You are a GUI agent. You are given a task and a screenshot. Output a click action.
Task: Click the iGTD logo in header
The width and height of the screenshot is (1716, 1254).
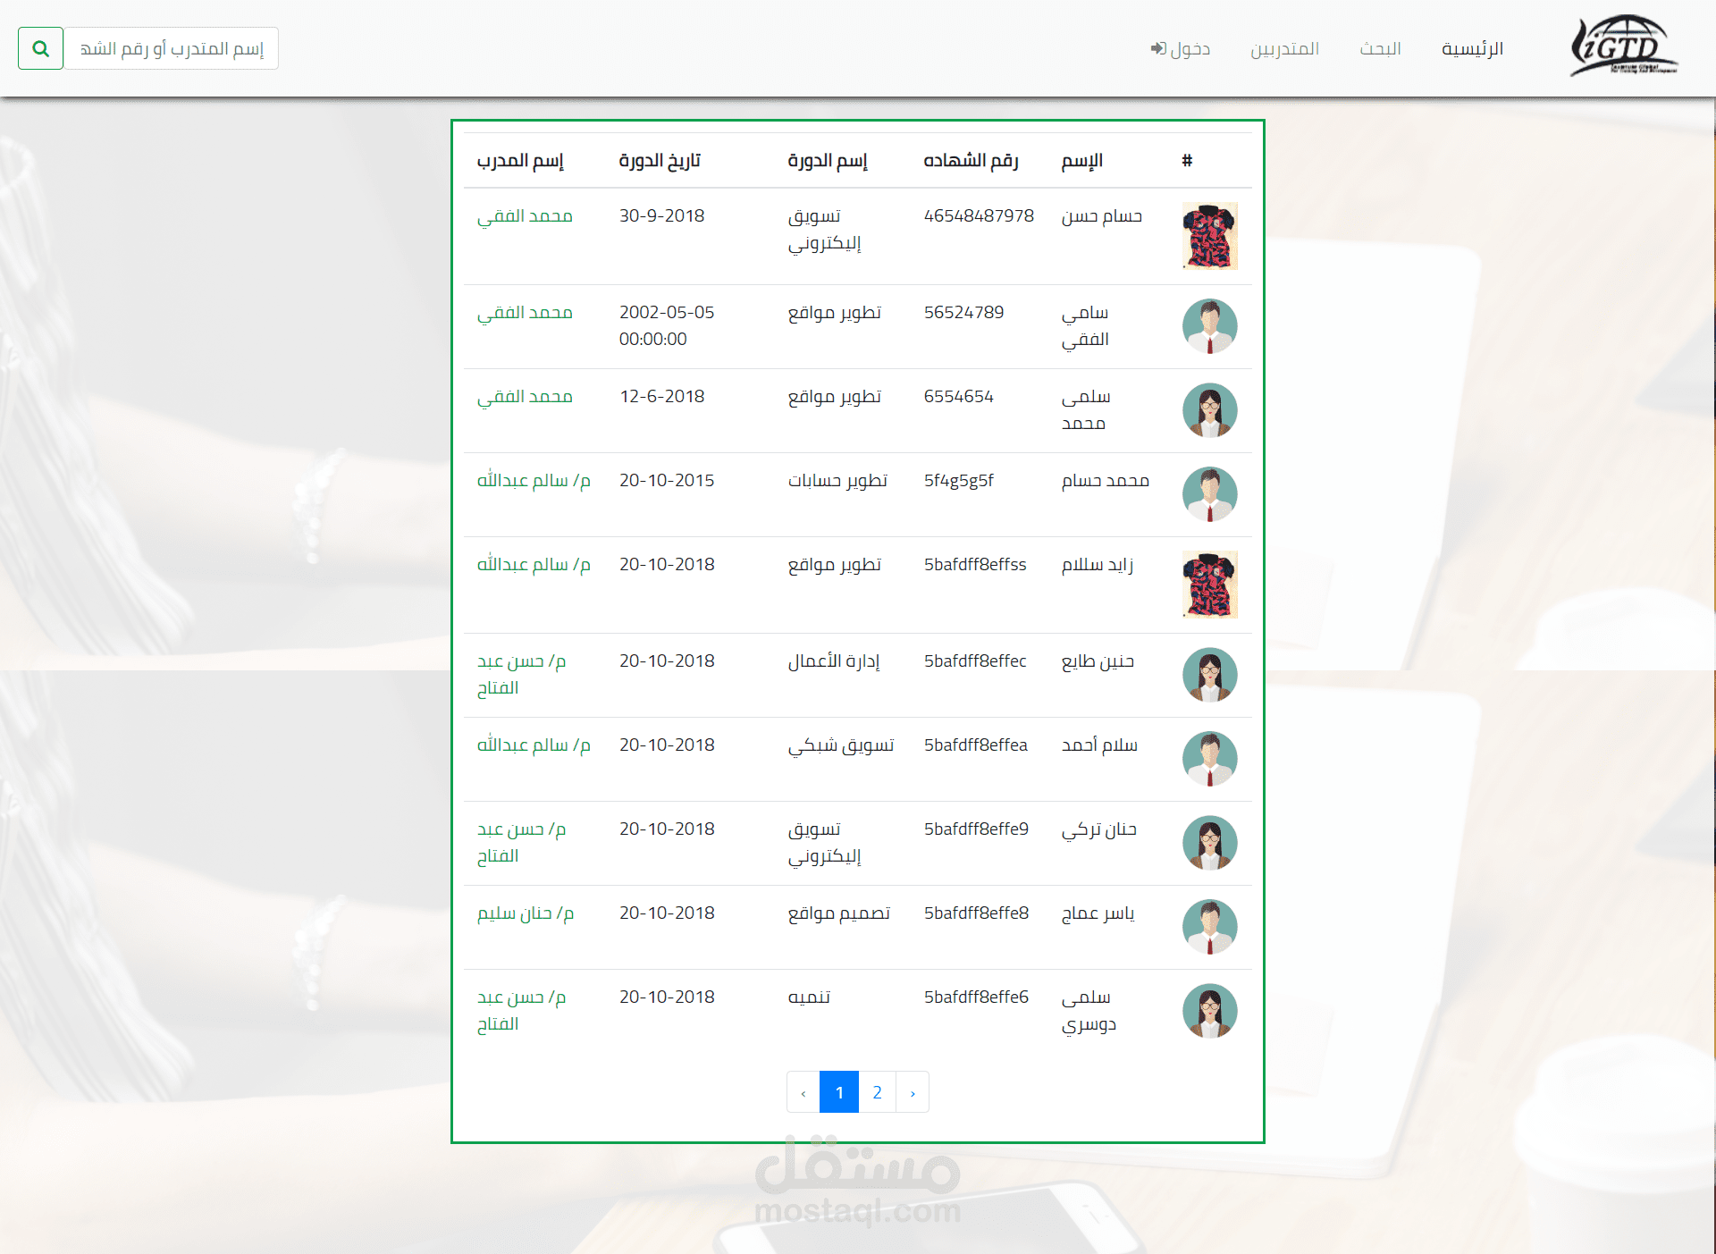(x=1623, y=46)
